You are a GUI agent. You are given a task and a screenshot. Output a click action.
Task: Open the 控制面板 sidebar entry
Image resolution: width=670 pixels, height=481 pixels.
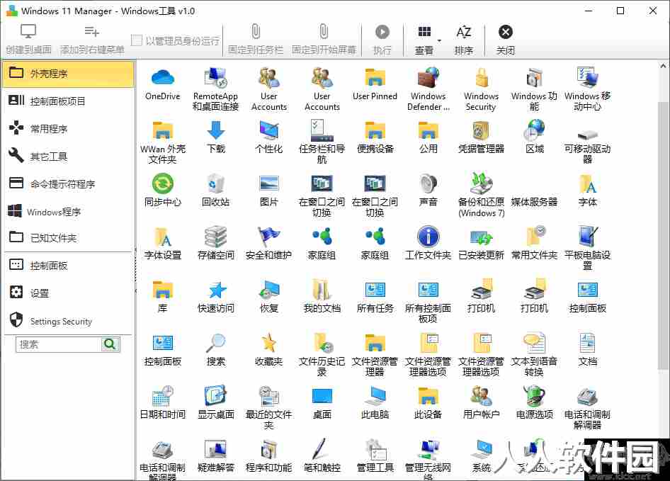69,266
